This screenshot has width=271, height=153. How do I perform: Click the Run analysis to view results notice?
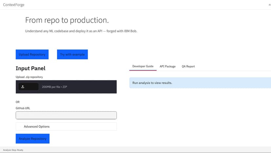point(200,83)
